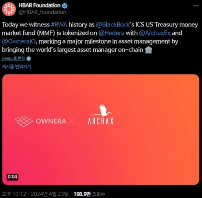Viewport: 202px width, 198px height.
Task: Open the @BlackRock mention link
Action: [x=113, y=25]
